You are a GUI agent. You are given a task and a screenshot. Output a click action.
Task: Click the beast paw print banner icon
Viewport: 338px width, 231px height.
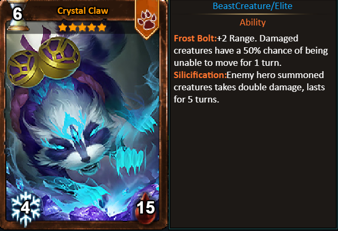coord(147,19)
